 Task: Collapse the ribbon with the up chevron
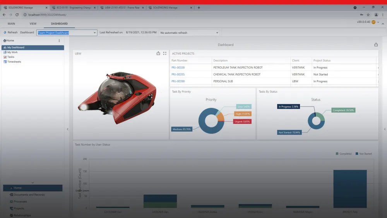click(383, 24)
